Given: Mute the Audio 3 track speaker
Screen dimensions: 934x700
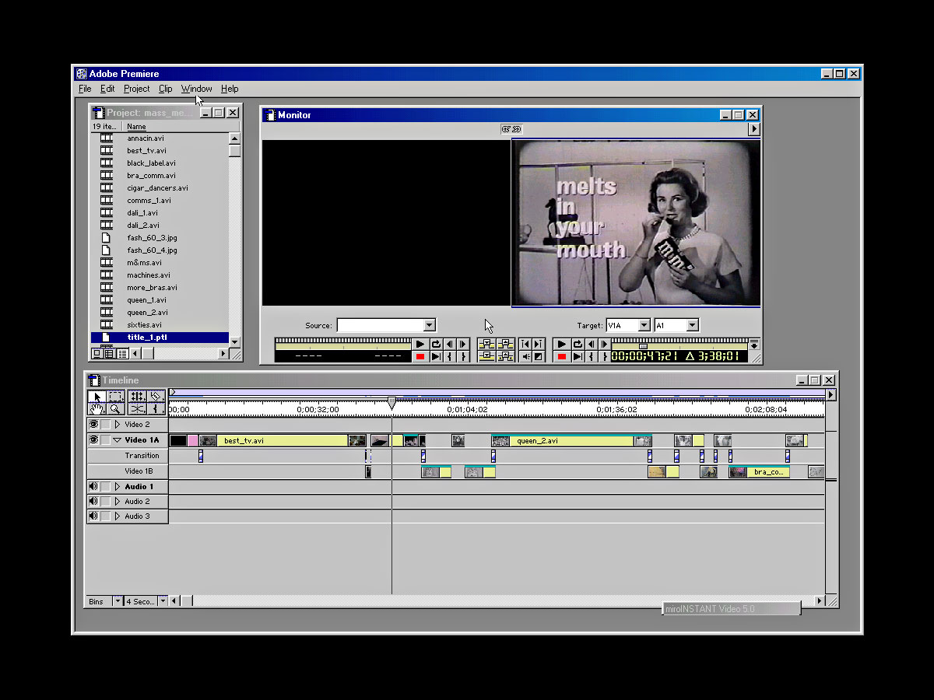Looking at the screenshot, I should (93, 516).
